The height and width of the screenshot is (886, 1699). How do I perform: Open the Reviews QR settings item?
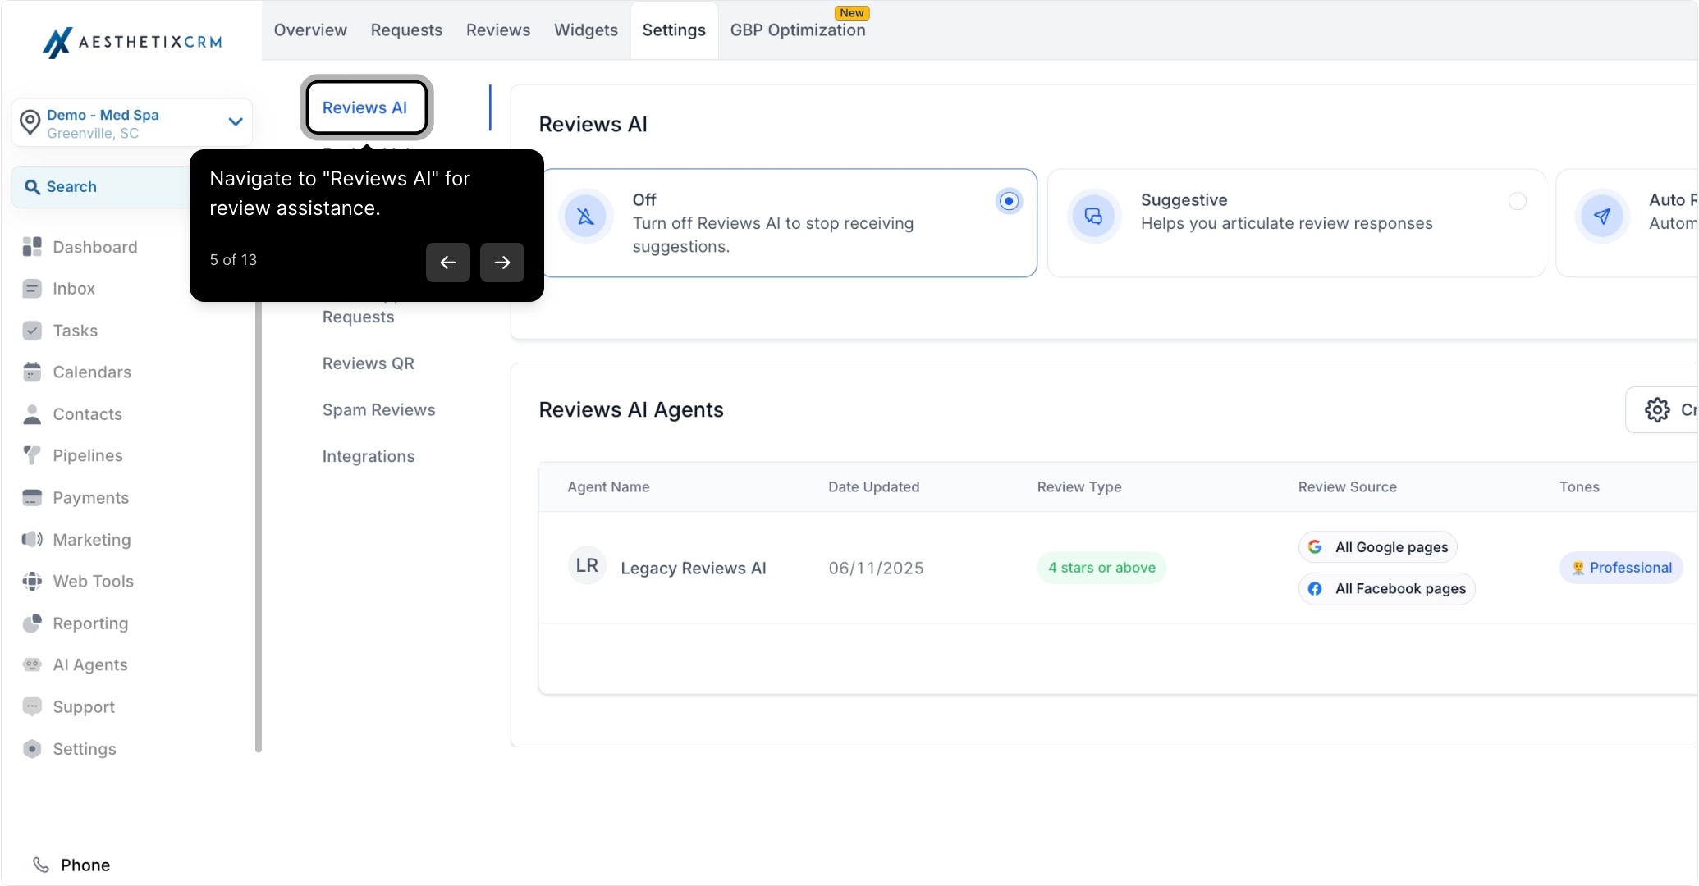[x=369, y=363]
